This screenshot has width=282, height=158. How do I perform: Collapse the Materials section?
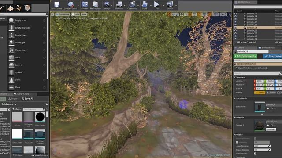click(x=234, y=118)
